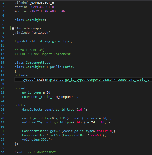Click the setID function name
The width and height of the screenshot is (152, 155).
(36, 122)
